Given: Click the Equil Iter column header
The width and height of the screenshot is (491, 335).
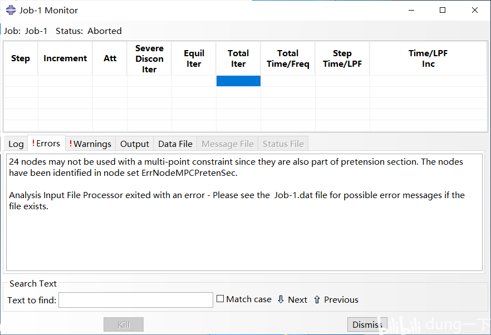Looking at the screenshot, I should [194, 58].
